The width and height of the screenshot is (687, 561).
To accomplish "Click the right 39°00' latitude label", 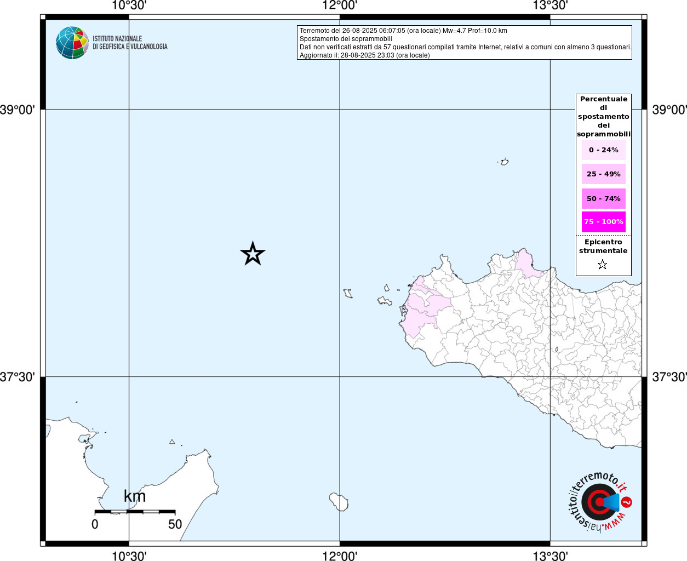I will pyautogui.click(x=669, y=110).
